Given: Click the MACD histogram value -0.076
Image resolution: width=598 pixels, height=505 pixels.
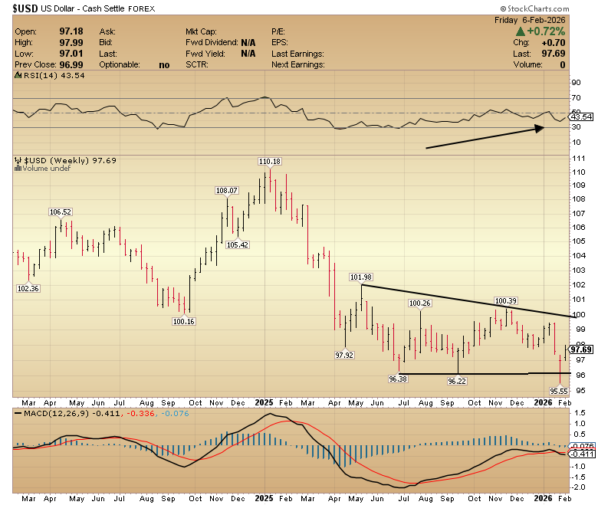Looking at the screenshot, I should click(x=175, y=414).
